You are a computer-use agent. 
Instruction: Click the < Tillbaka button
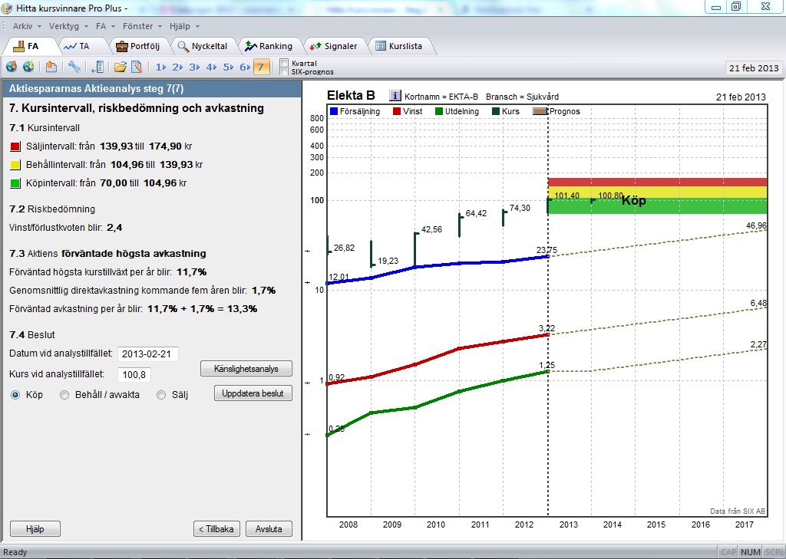click(216, 529)
